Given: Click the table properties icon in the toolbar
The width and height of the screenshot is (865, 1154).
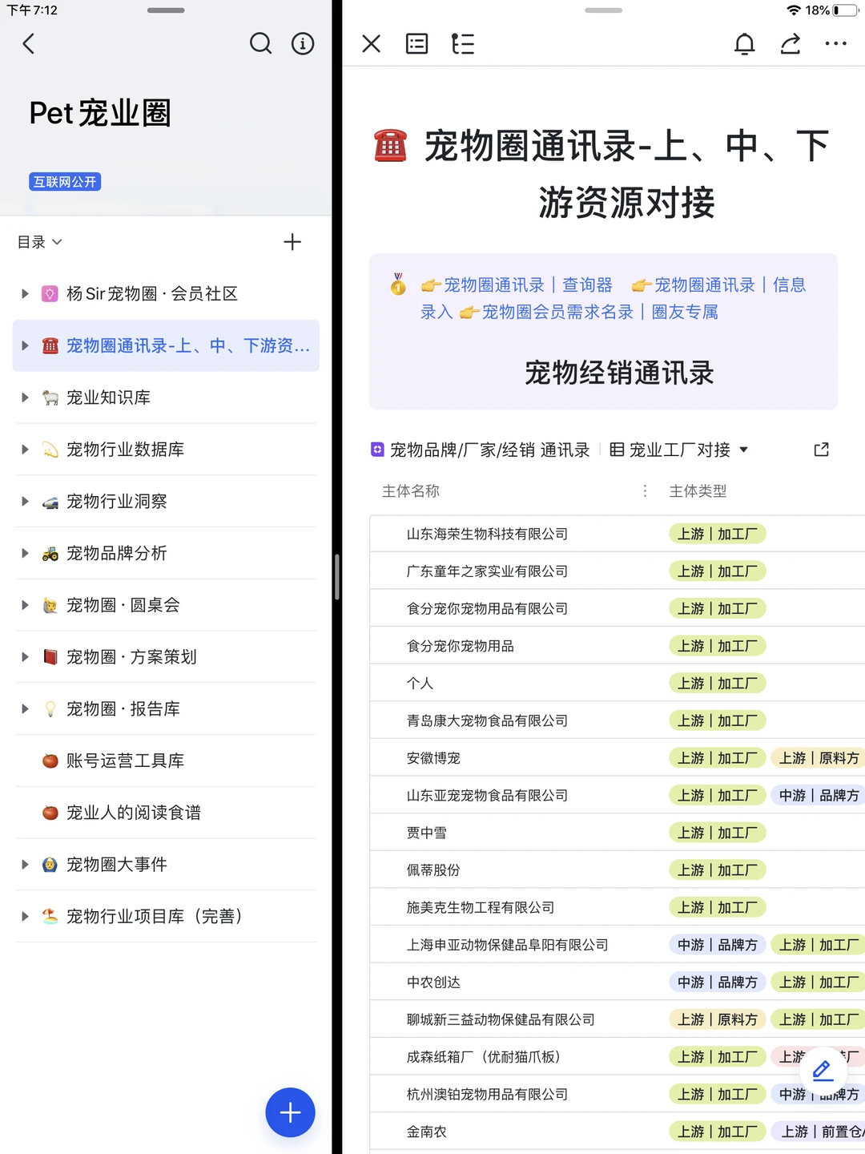Looking at the screenshot, I should click(x=416, y=44).
